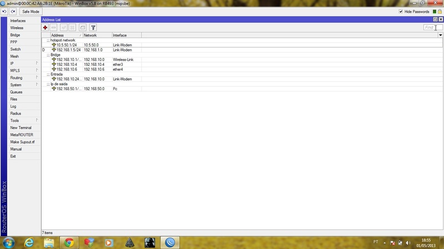Switch to WinBox taskbar icon
The height and width of the screenshot is (249, 444).
(x=170, y=242)
